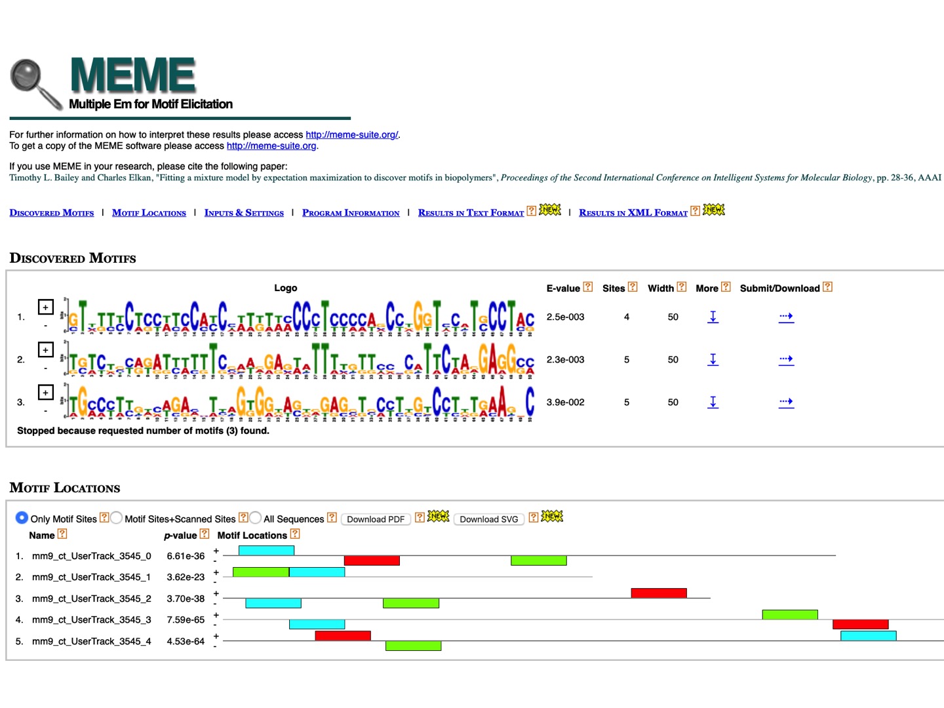Image resolution: width=944 pixels, height=708 pixels.
Task: Open help icon next to p-value column
Action: point(205,534)
